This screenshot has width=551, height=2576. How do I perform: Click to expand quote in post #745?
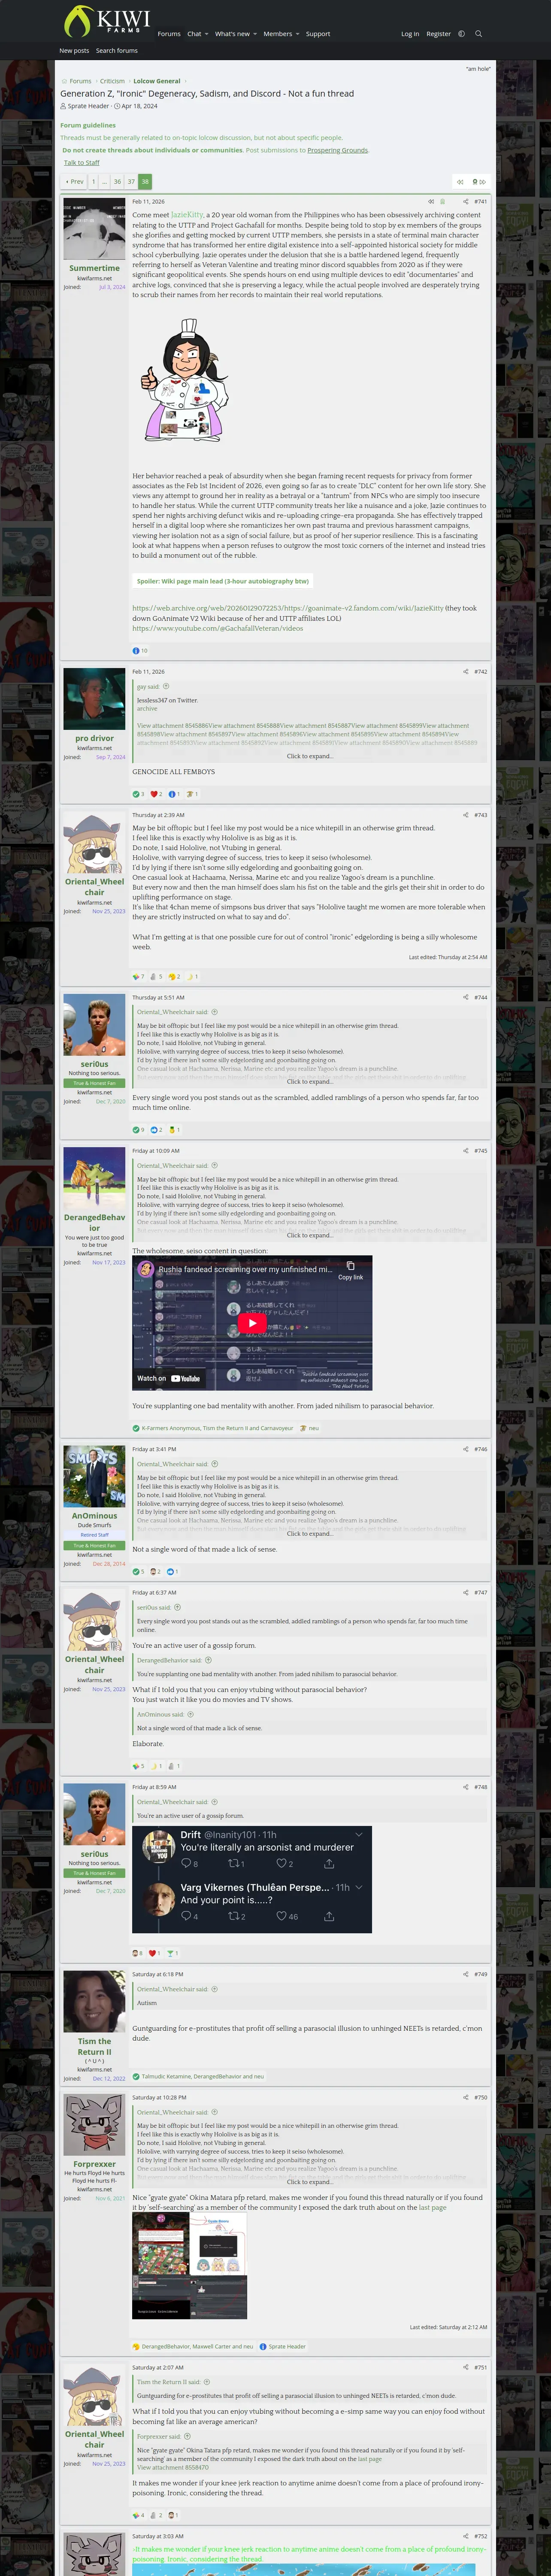tap(310, 1236)
